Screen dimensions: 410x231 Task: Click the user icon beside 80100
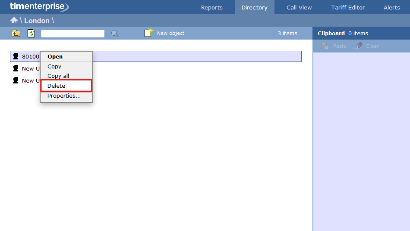pos(16,56)
